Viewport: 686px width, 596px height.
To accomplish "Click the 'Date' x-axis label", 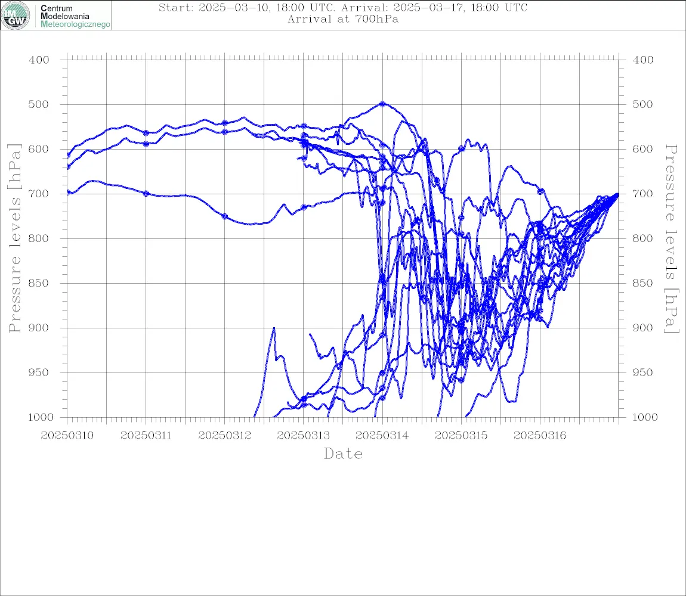I will coord(343,454).
